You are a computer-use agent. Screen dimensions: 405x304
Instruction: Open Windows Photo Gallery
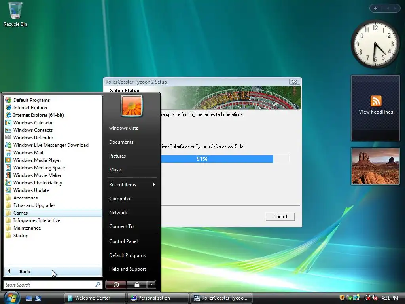[38, 182]
